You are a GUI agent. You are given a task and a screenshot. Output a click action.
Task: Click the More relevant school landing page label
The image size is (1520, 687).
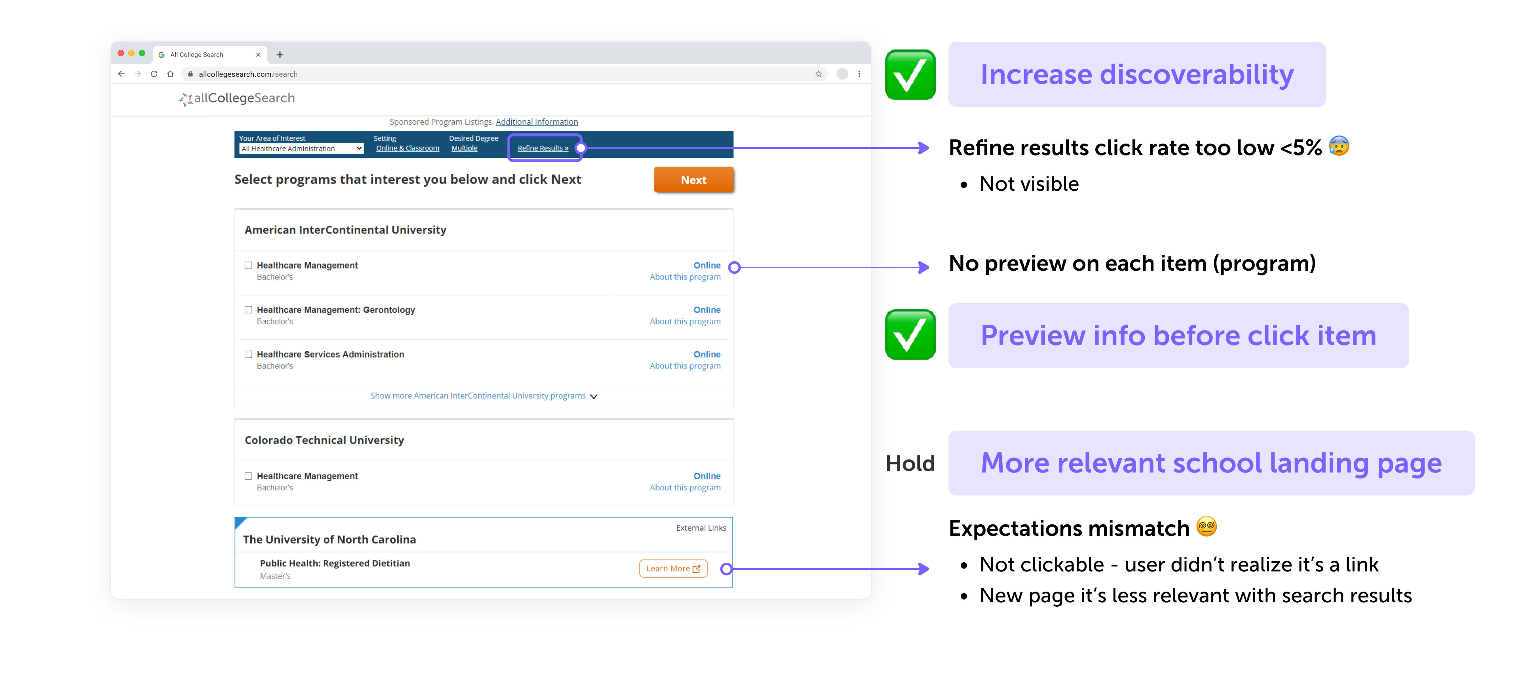pos(1211,463)
